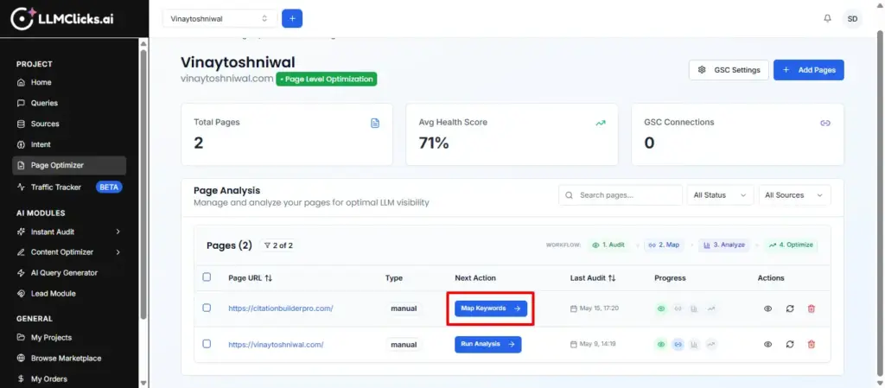The height and width of the screenshot is (388, 885).
Task: View the vinaytoshniwal.com page via eye icon
Action: pos(767,344)
